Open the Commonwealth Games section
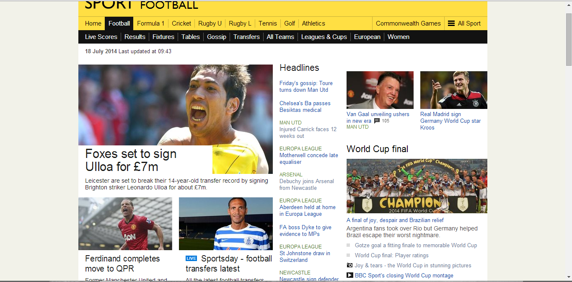Screen dimensions: 572x282 (408, 23)
